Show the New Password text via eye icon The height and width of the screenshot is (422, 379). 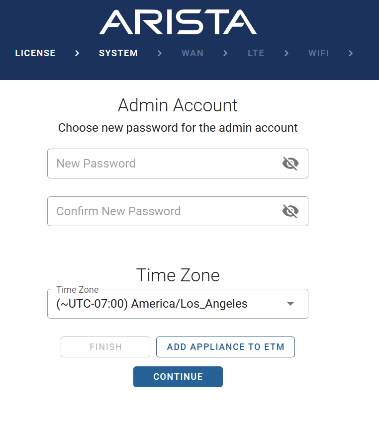pyautogui.click(x=290, y=164)
